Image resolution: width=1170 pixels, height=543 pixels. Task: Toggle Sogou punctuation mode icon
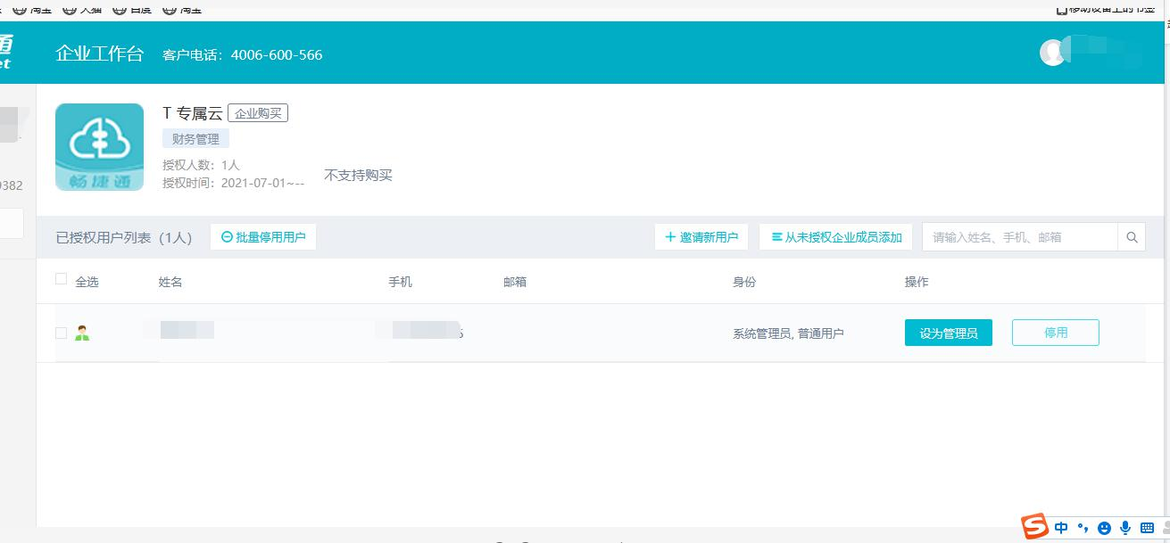[x=1083, y=528]
